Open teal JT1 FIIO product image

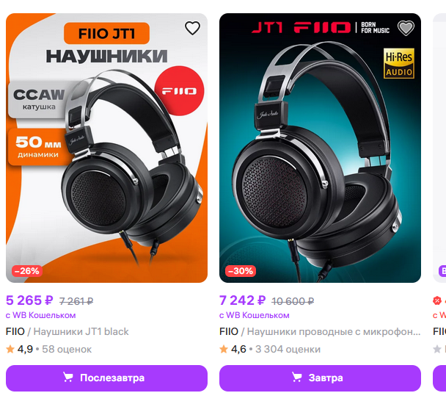click(320, 148)
